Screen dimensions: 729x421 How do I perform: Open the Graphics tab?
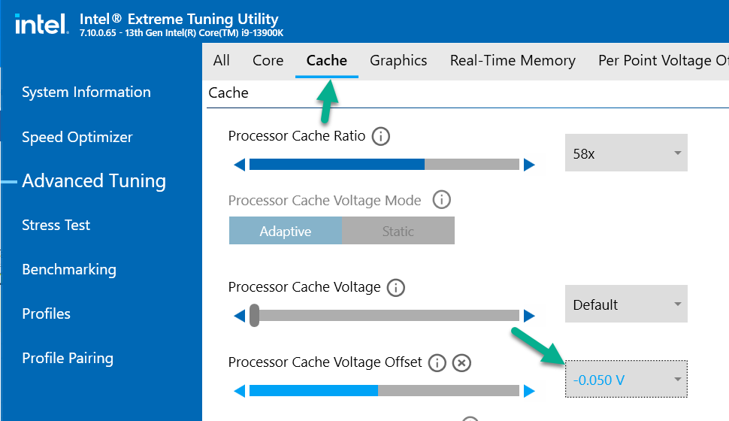coord(398,61)
